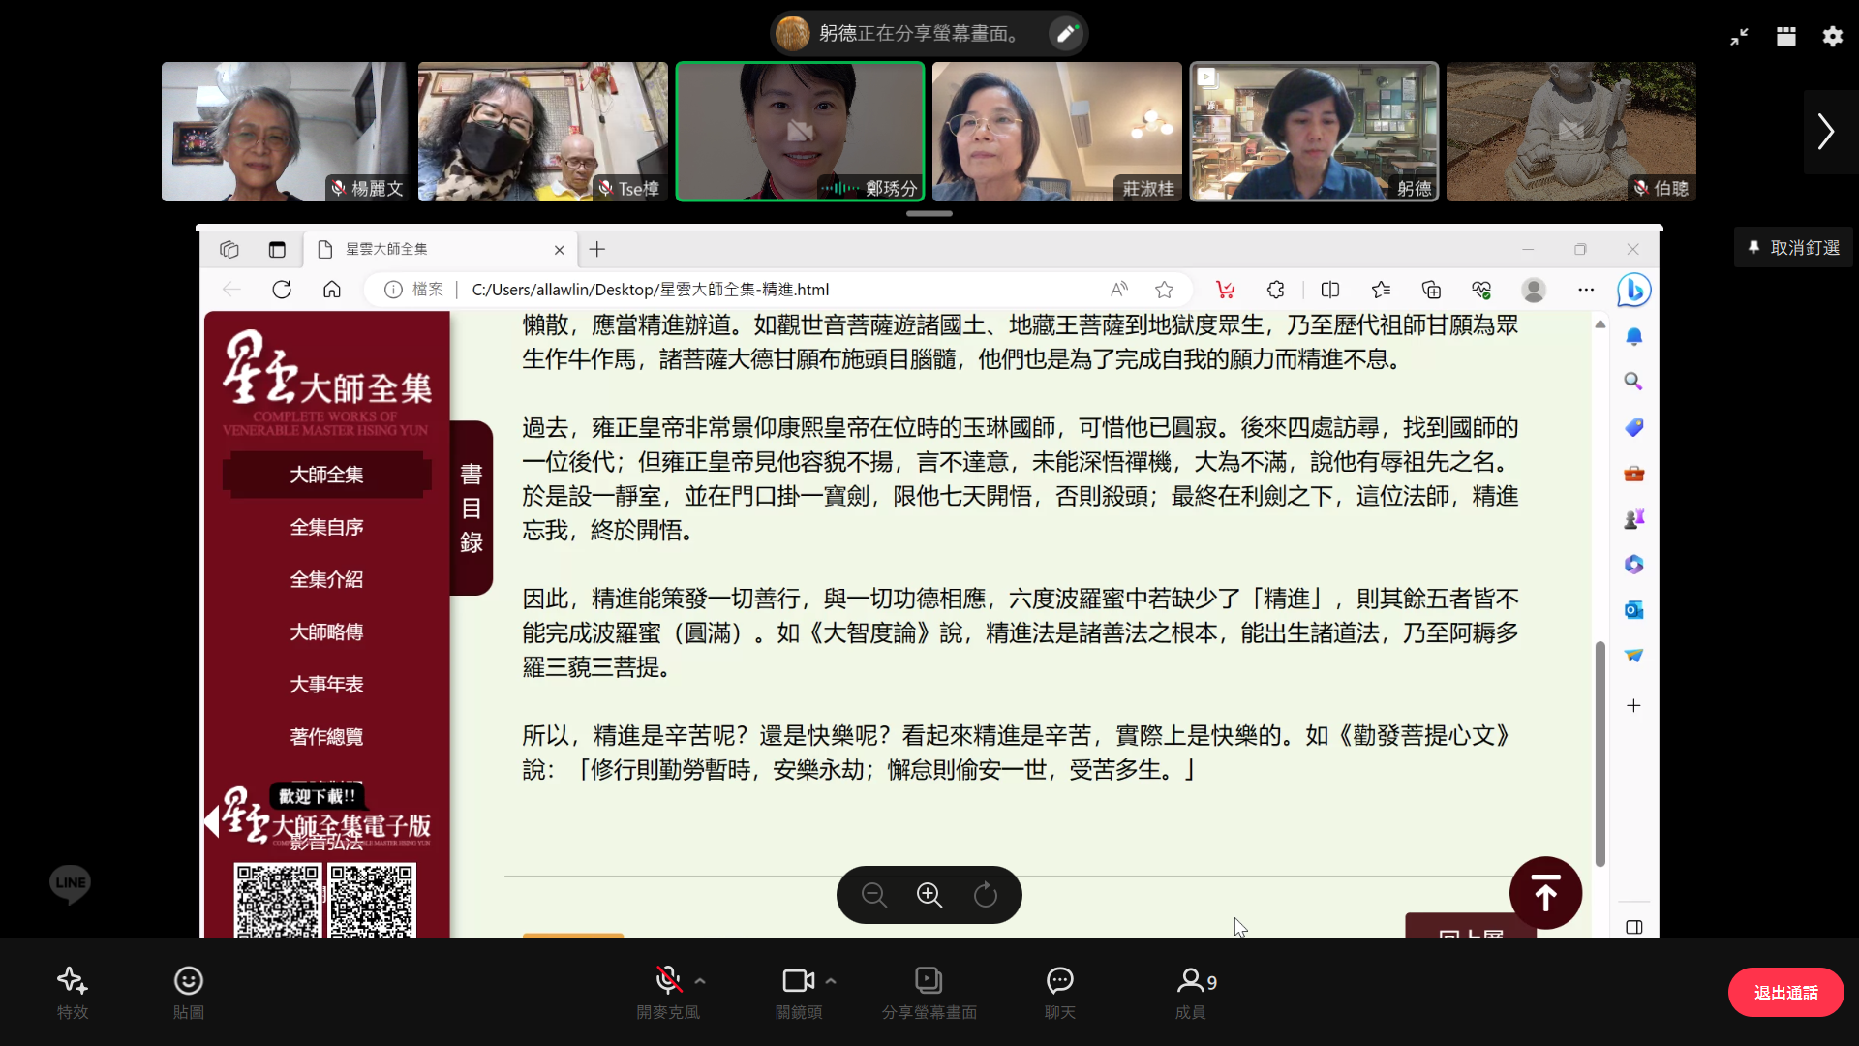Select 鄭琇分 participant video thumbnail
The width and height of the screenshot is (1859, 1046).
tap(800, 132)
